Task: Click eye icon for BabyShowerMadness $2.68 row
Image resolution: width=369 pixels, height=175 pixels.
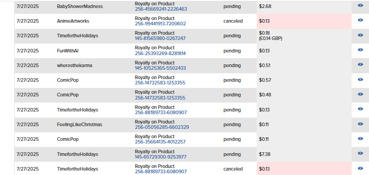Action: 360,5
